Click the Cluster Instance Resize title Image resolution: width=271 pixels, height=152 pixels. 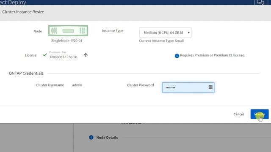point(23,12)
